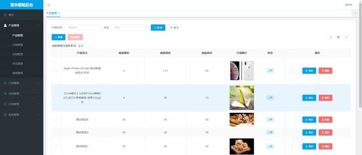Click the 删除 button for the Dole pear row
The height and width of the screenshot is (155, 362).
325,98
